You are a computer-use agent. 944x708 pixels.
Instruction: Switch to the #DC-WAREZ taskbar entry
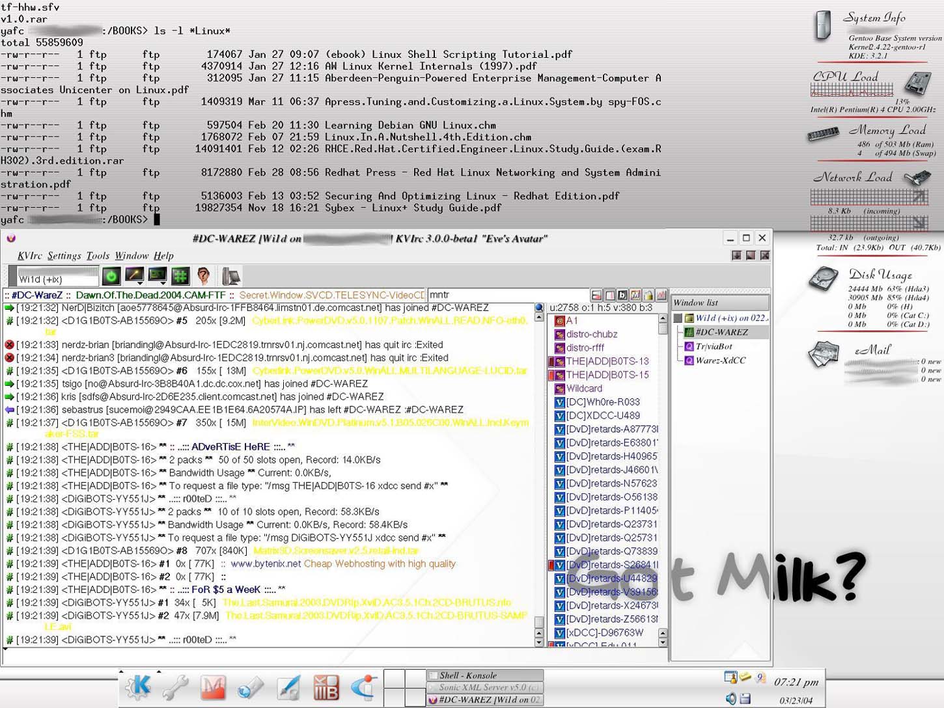485,700
